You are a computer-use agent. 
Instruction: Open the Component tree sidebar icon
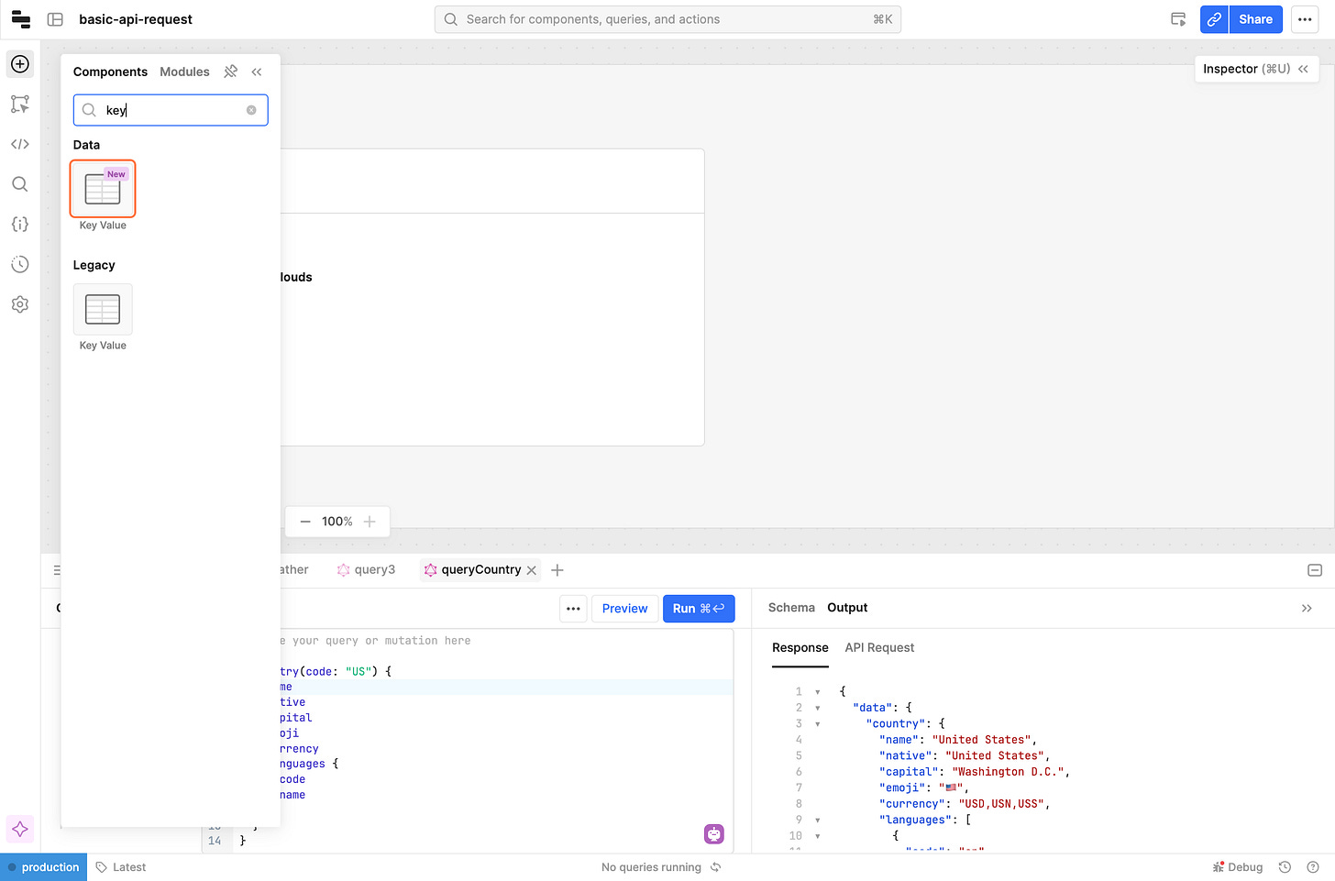click(x=20, y=105)
